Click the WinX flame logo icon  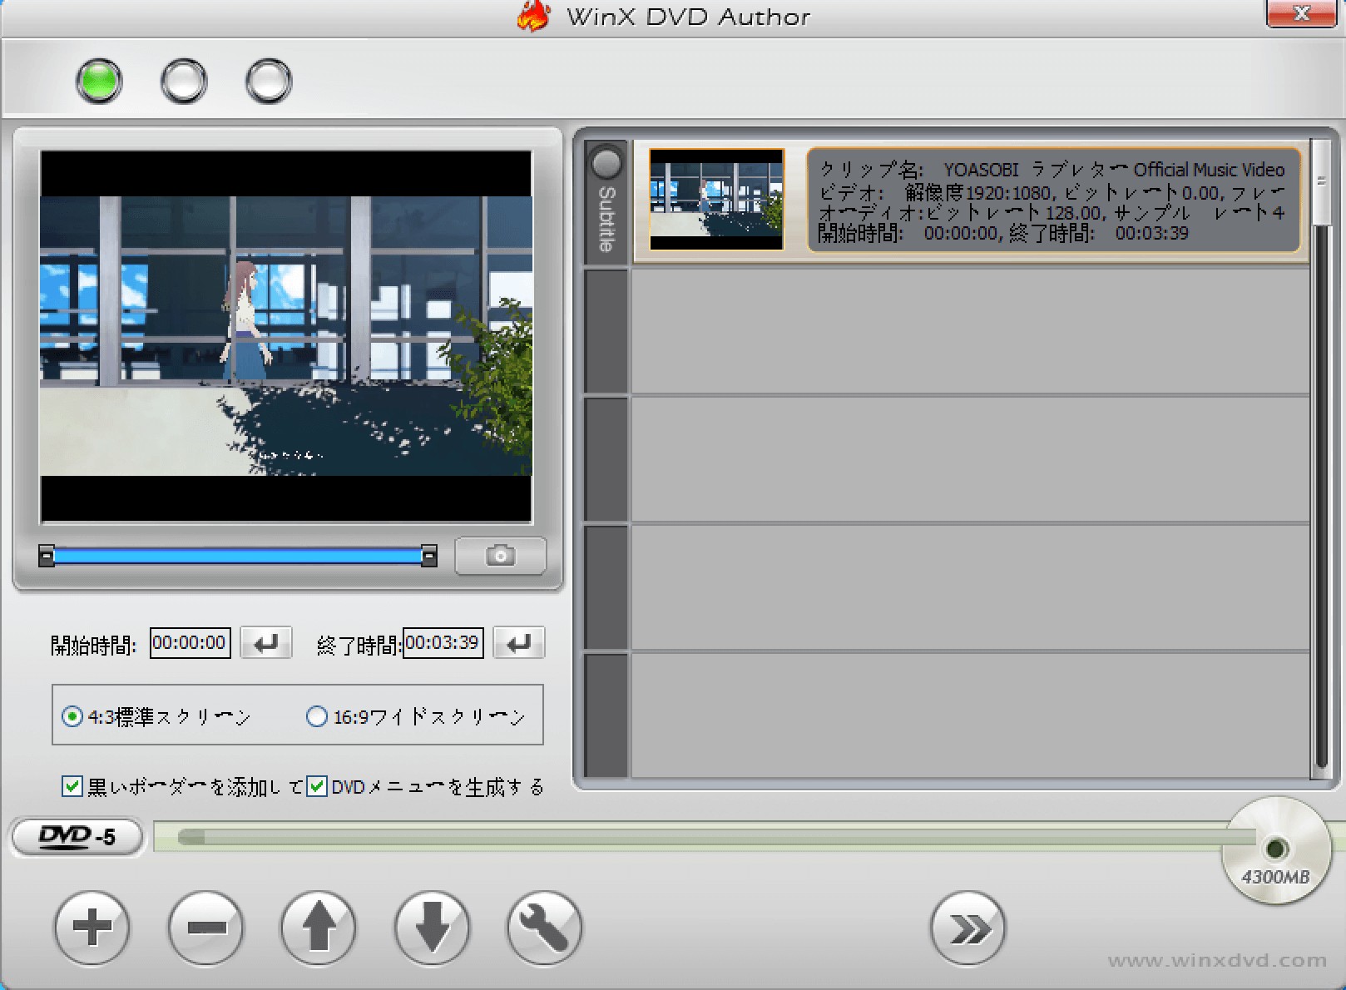point(534,17)
